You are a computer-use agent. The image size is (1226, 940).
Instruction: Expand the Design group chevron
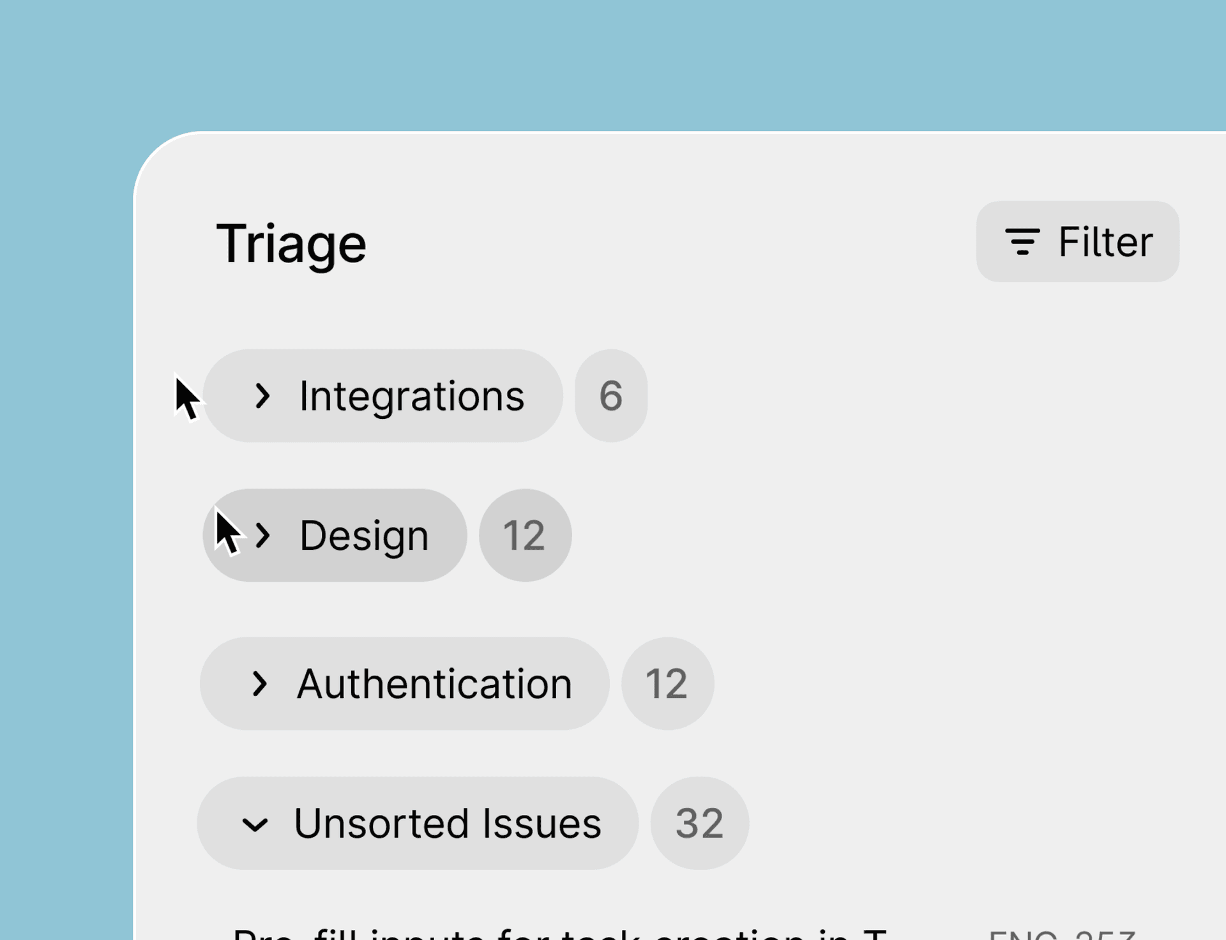coord(262,536)
